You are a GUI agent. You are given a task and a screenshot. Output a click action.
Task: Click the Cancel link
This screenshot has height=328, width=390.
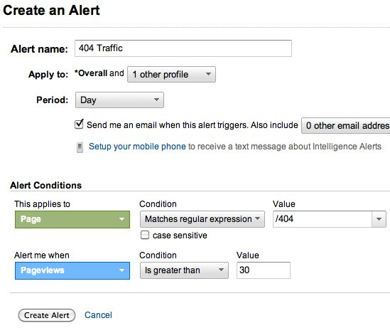click(x=98, y=315)
